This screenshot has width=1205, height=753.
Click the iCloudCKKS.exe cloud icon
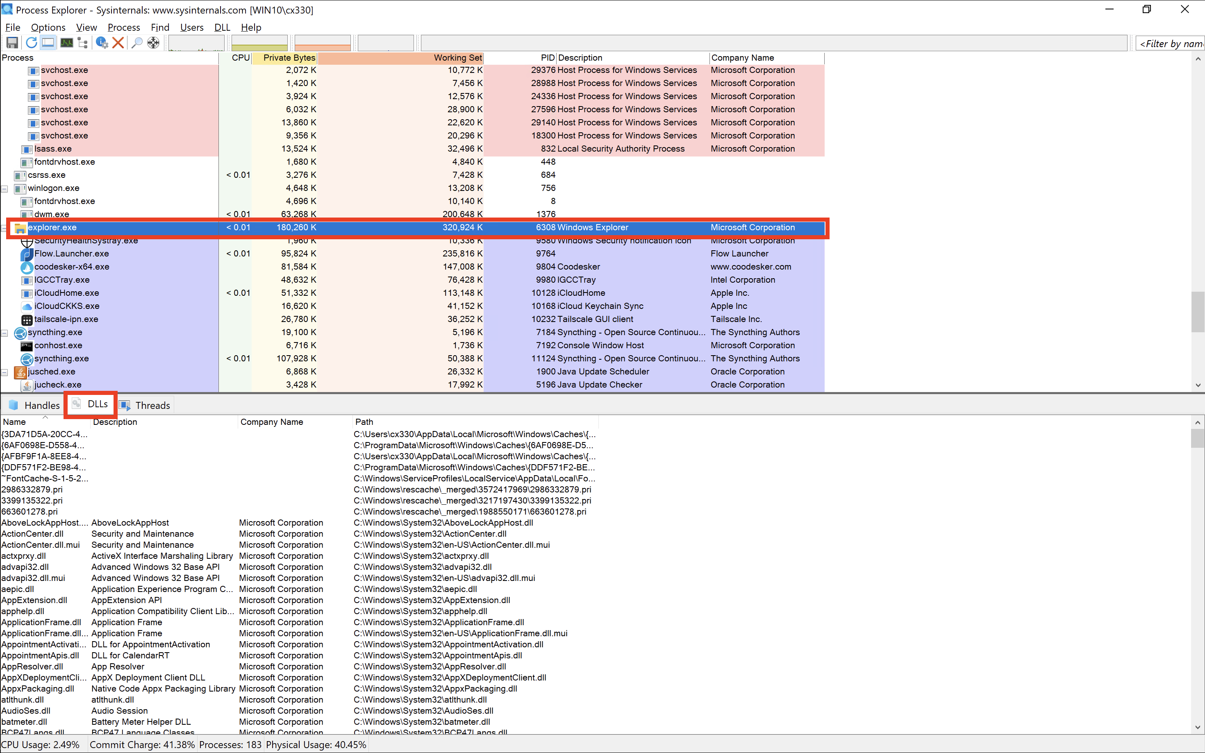27,306
